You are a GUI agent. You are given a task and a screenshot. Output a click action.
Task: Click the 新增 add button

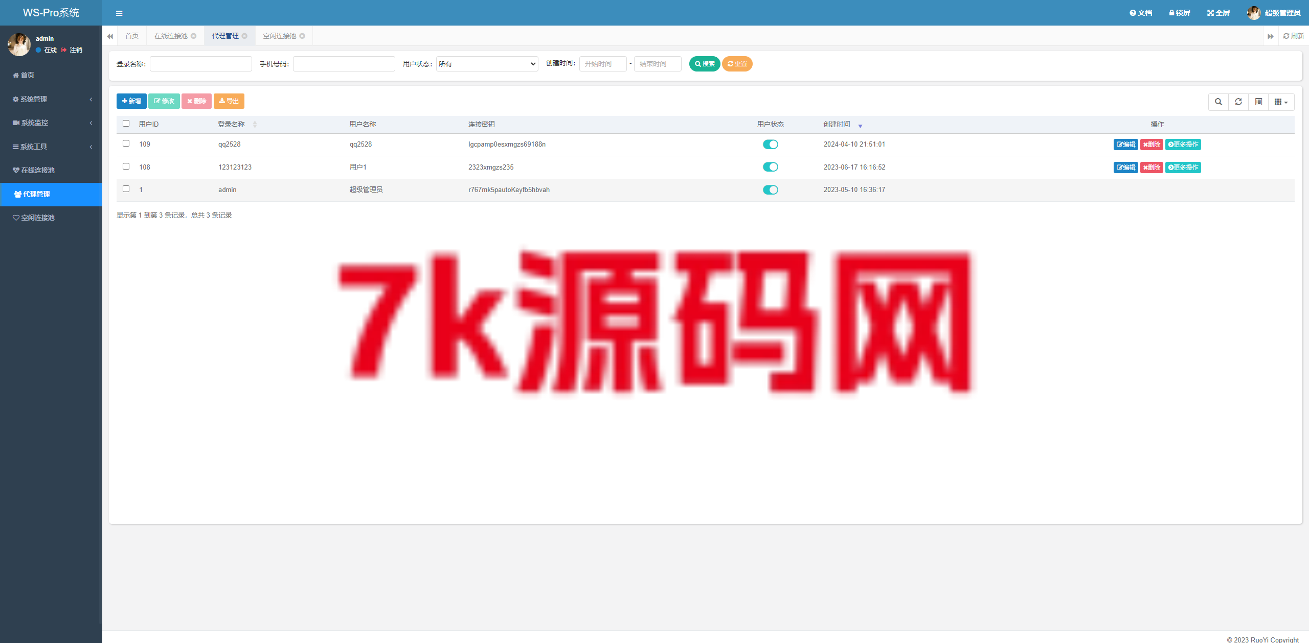pyautogui.click(x=131, y=101)
